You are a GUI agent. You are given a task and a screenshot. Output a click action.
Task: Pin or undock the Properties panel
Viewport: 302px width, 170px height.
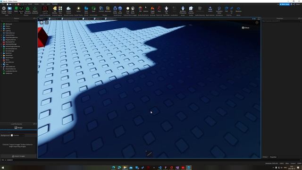299,18
